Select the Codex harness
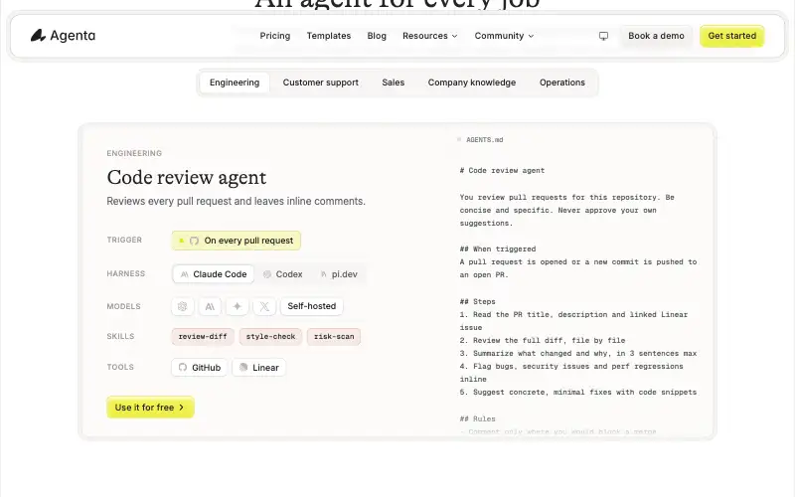The width and height of the screenshot is (795, 497). point(283,274)
